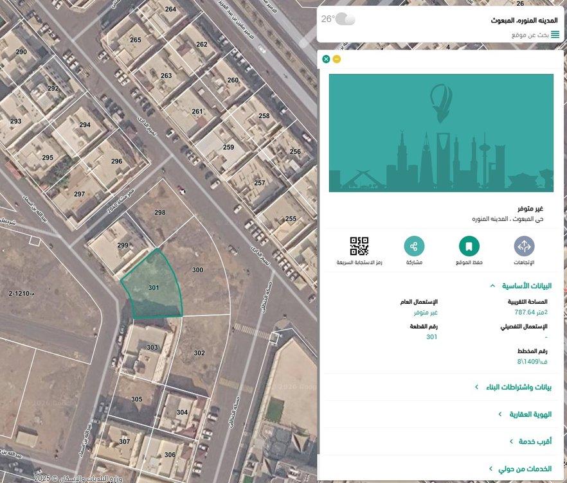
Task: Click the plan number ف\1409\8 value
Action: click(532, 362)
